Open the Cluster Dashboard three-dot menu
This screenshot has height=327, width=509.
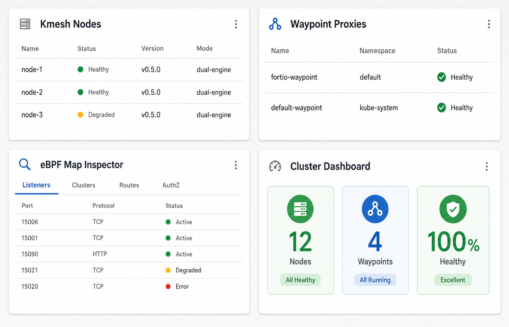(x=487, y=166)
